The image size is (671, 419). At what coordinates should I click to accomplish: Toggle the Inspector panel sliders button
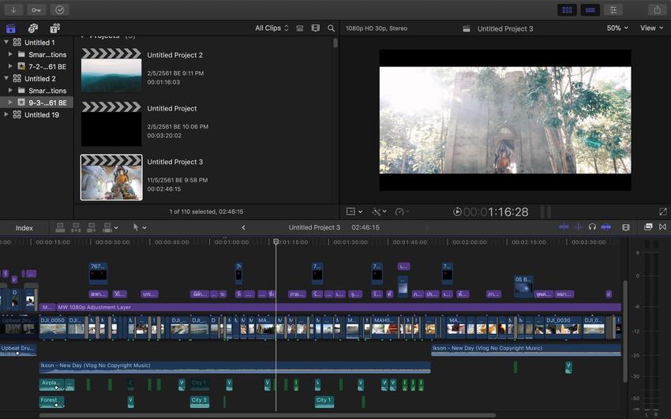(613, 9)
